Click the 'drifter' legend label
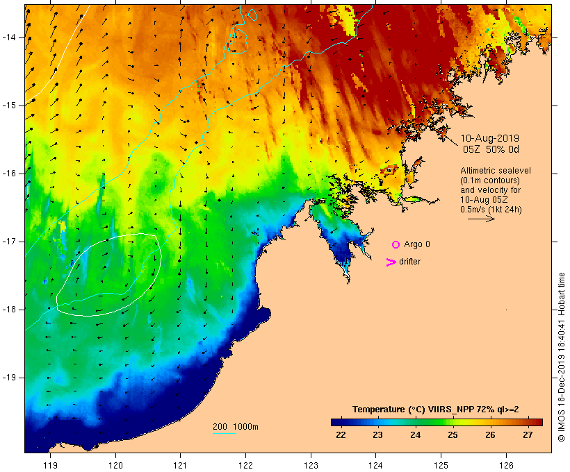The width and height of the screenshot is (570, 472). [x=409, y=262]
